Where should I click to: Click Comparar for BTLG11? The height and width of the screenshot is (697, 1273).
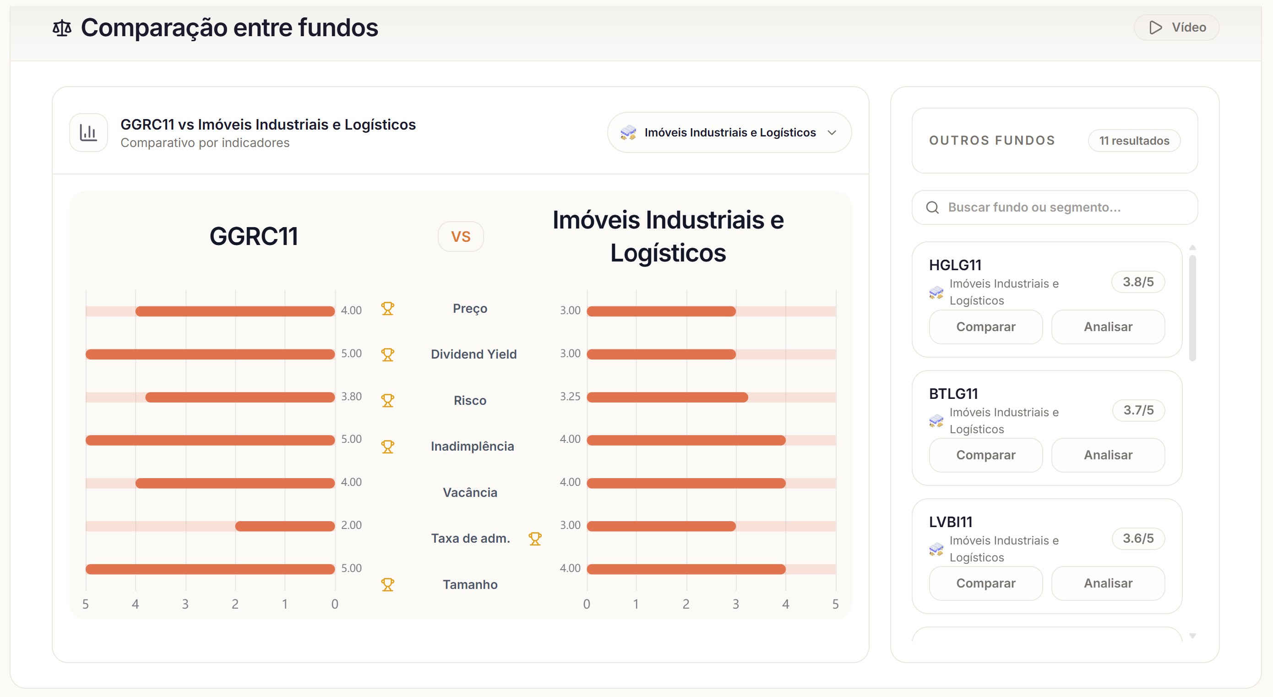pos(985,455)
